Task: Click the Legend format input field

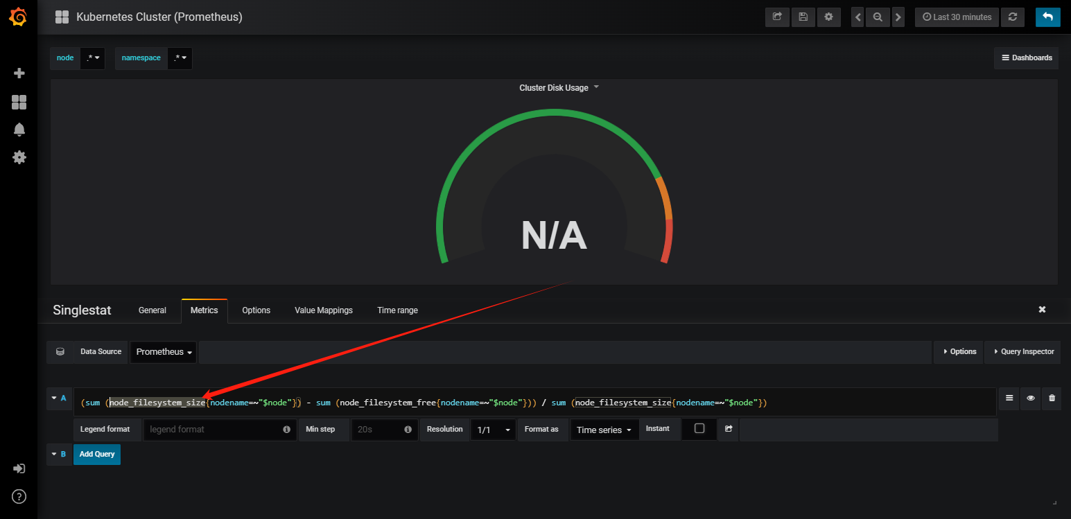Action: click(x=219, y=430)
